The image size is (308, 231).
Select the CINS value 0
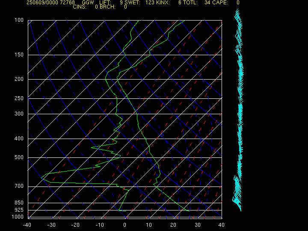pyautogui.click(x=96, y=7)
